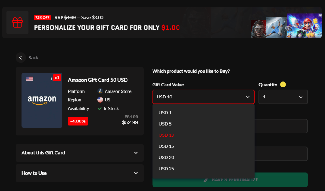
Task: Click the back arrow icon
Action: click(21, 57)
